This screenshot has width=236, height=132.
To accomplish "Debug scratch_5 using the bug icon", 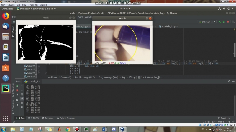I will tap(224, 22).
